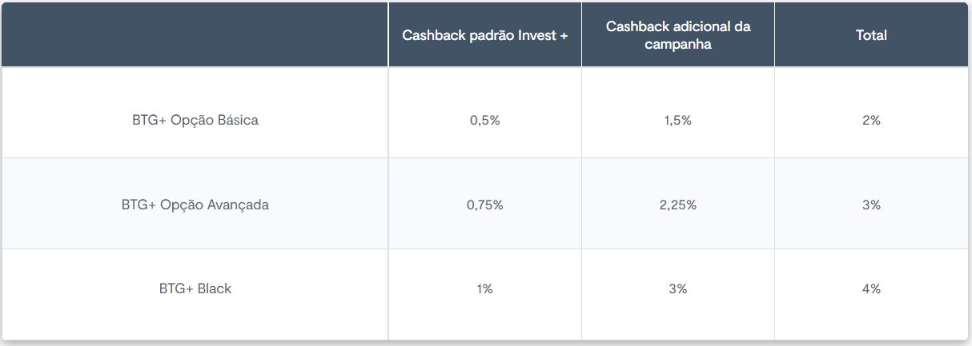Select the 0,75% cashback cell

485,205
